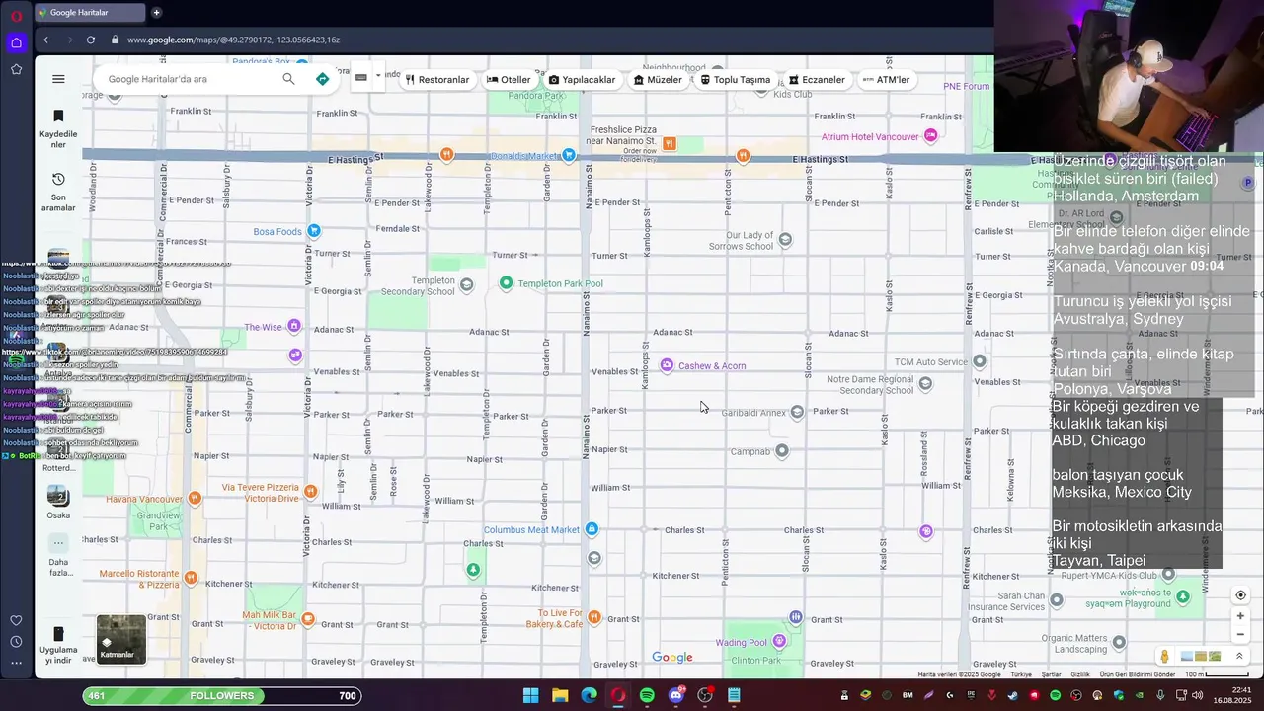
Task: Open Opera sidebar three-dots more options
Action: tap(16, 664)
